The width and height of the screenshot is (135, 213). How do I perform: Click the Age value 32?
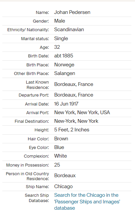pyautogui.click(x=57, y=47)
